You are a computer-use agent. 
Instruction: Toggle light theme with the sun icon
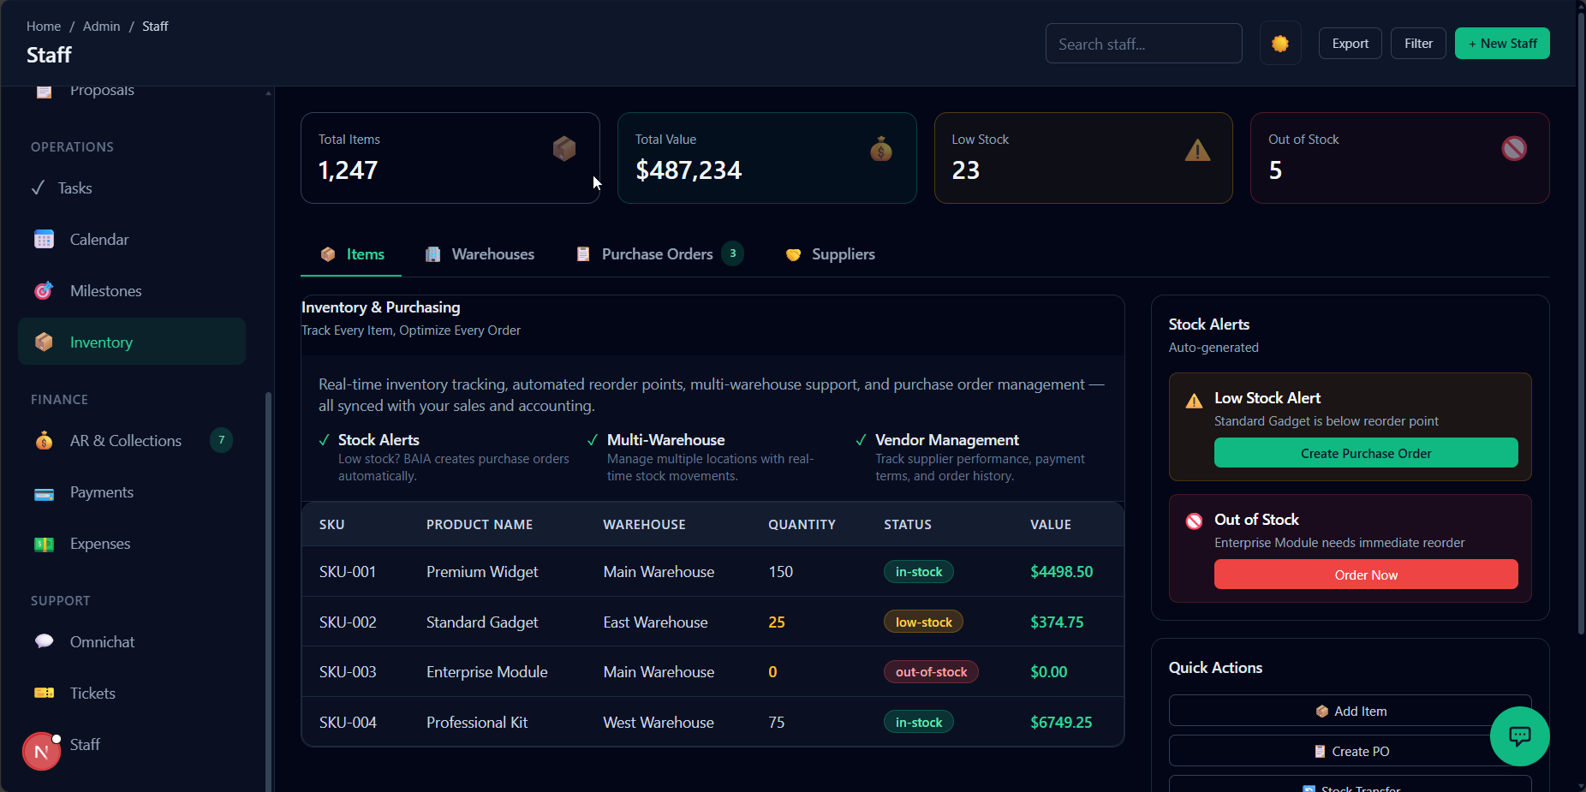(1279, 43)
